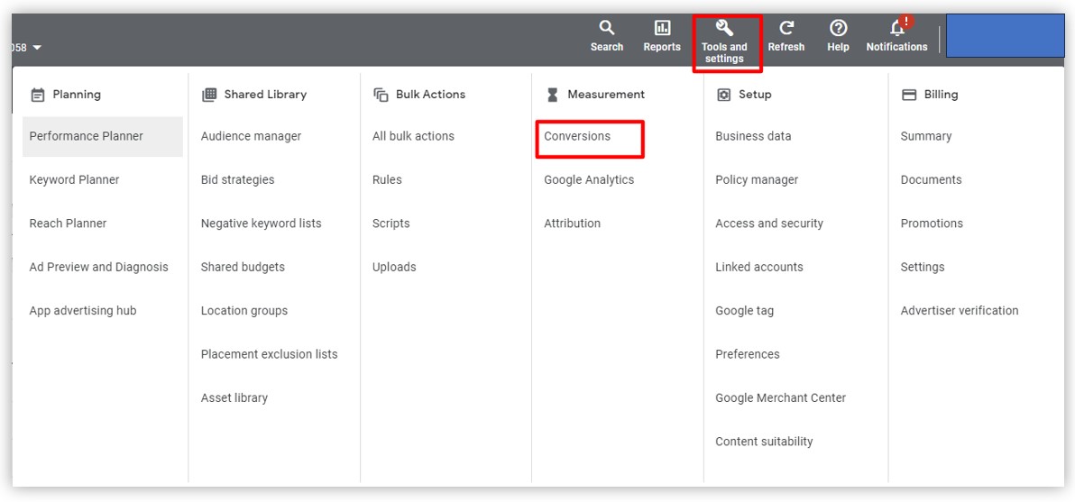The image size is (1075, 502).
Task: Open Advertiser verification
Action: coord(960,310)
